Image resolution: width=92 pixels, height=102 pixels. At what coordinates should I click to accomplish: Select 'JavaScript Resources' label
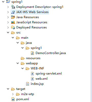(32, 22)
